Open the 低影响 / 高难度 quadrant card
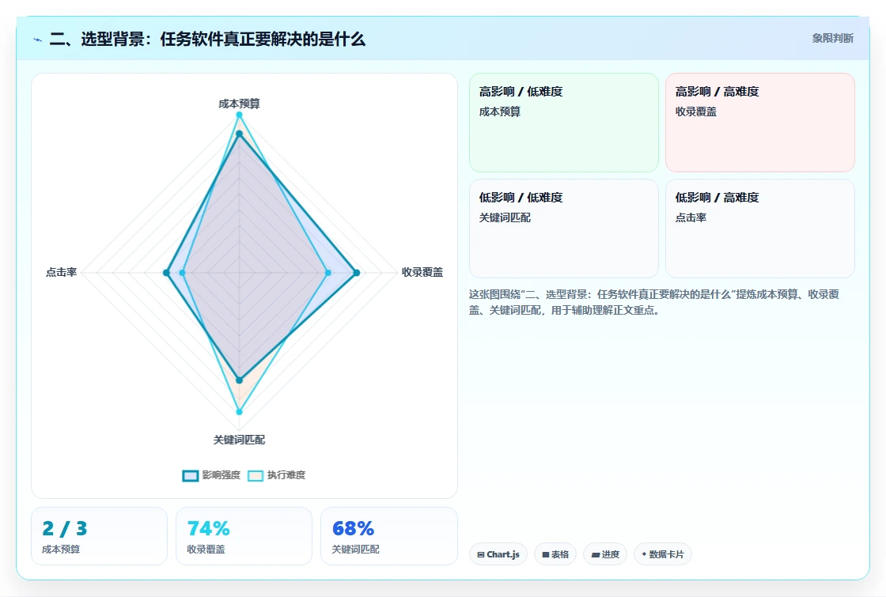 [760, 229]
